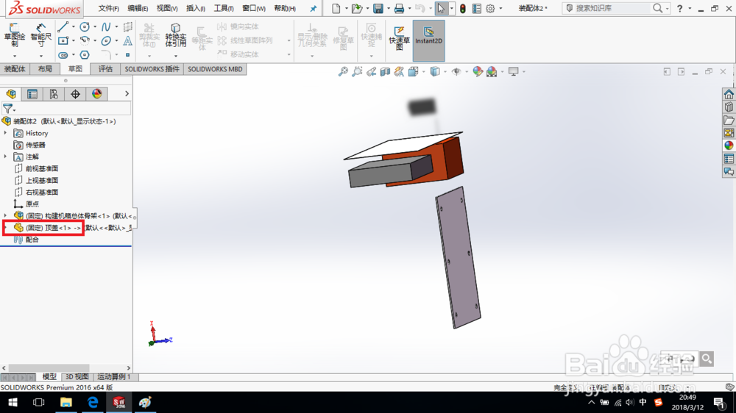Switch to the 装配体 ribbon tab
Image resolution: width=736 pixels, height=413 pixels.
(x=15, y=69)
